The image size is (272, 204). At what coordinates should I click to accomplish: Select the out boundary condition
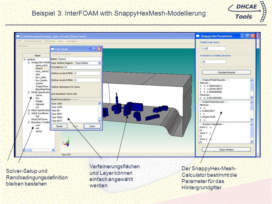(37, 128)
